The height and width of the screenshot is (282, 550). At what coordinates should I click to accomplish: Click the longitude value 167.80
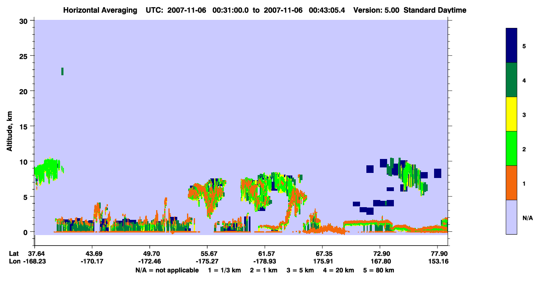point(380,261)
